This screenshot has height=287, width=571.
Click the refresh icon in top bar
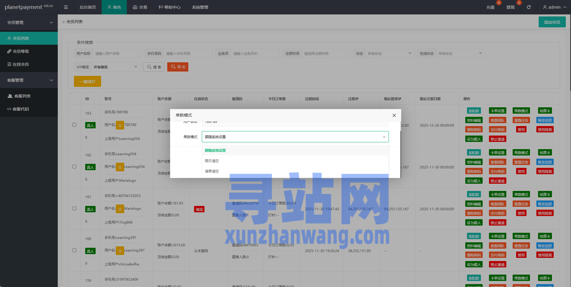click(529, 7)
